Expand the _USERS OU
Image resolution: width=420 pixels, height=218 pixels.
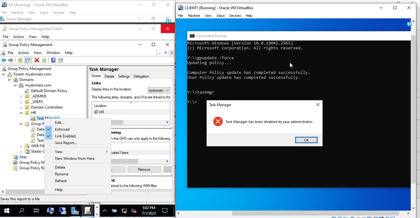coord(21,102)
